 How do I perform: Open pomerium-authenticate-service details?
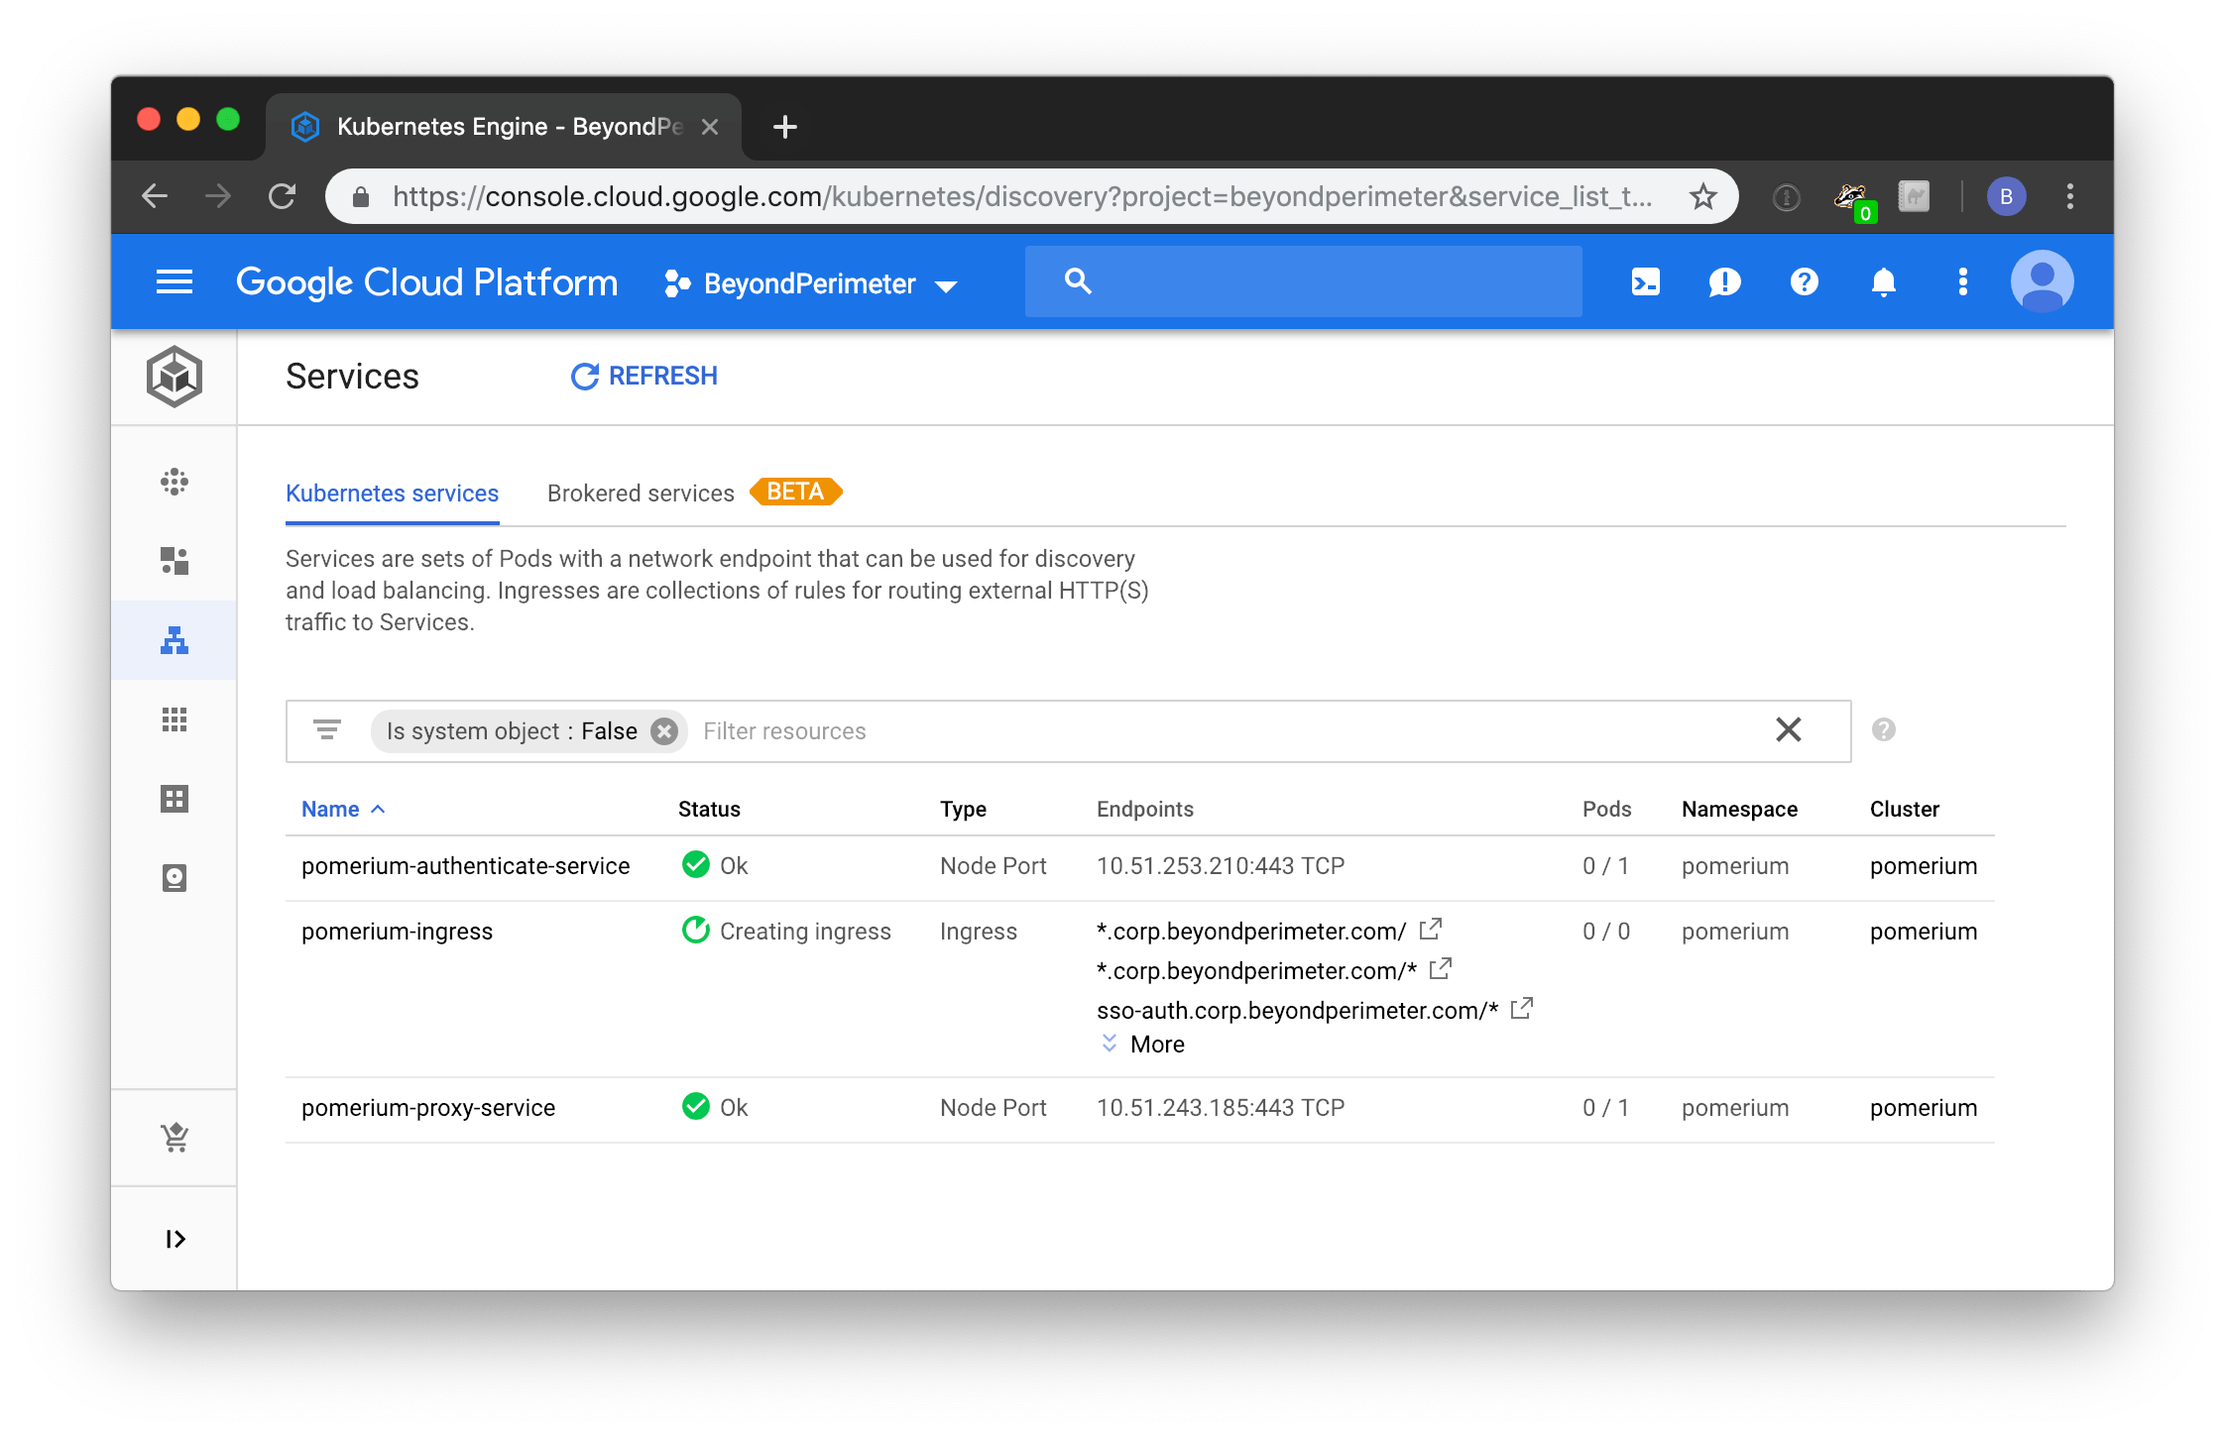465,866
